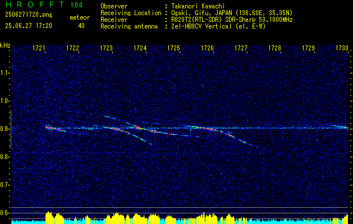Click the kHz axis label
353x224 pixels.
click(x=5, y=45)
